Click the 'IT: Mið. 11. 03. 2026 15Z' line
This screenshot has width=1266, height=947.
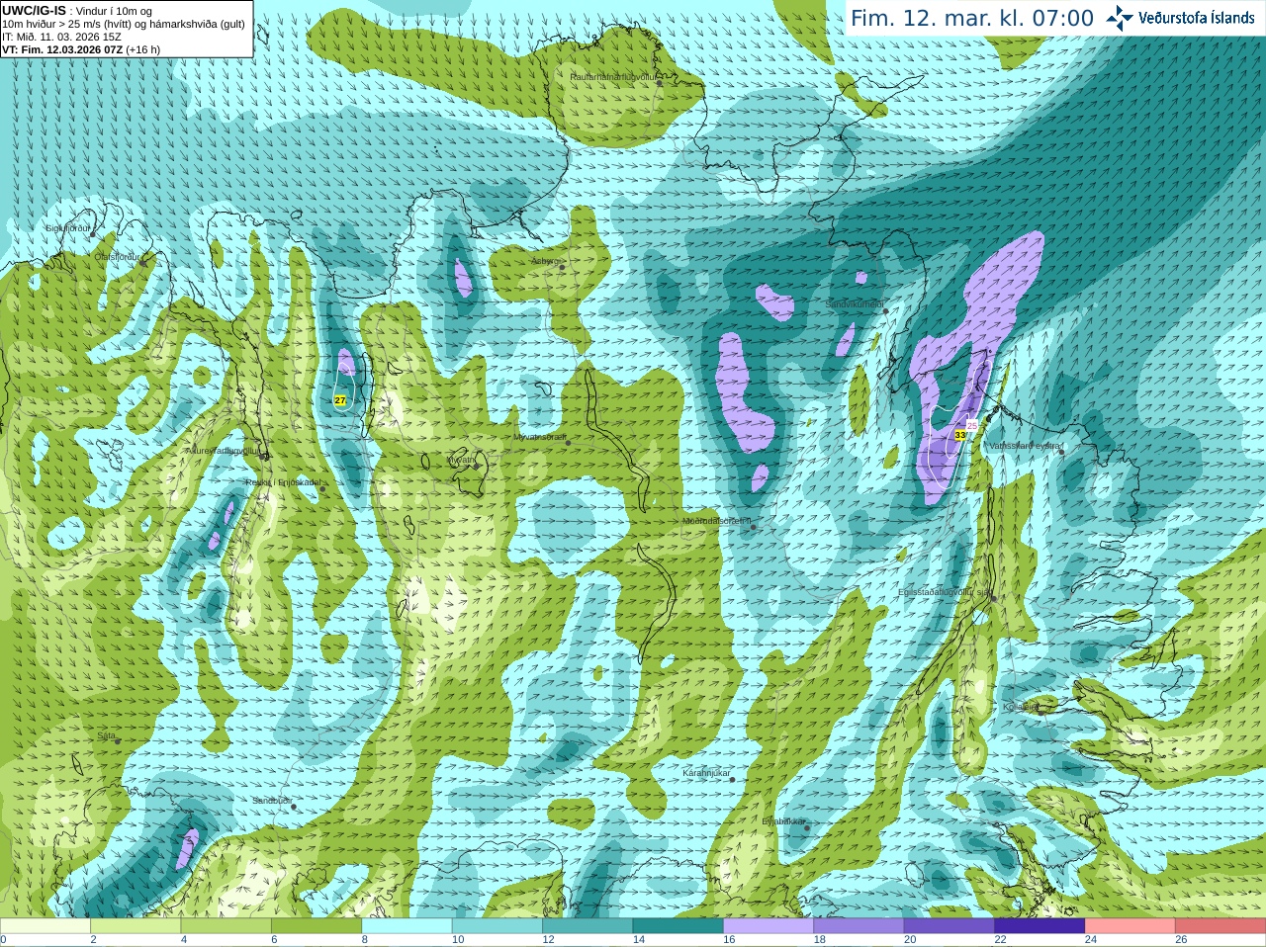tap(61, 37)
